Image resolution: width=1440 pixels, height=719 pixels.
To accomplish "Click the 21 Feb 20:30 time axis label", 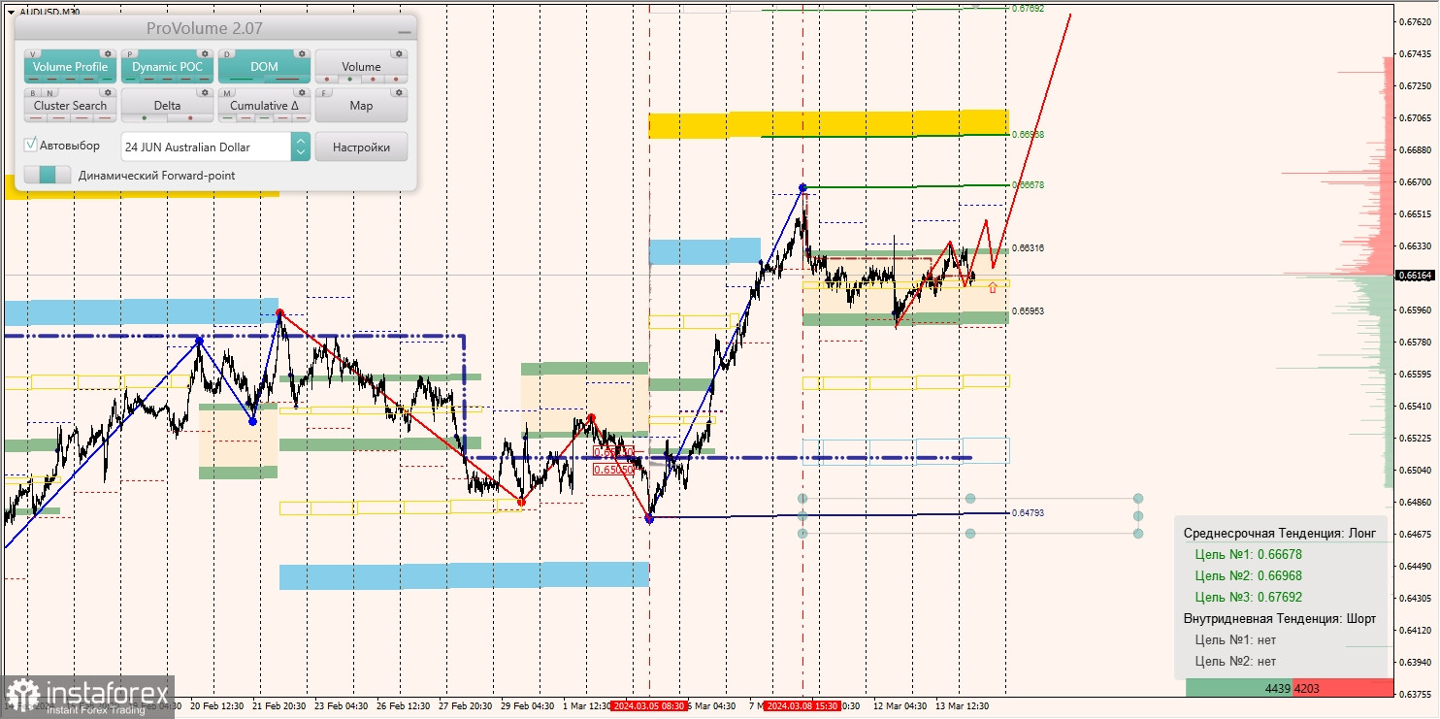I will click(280, 706).
